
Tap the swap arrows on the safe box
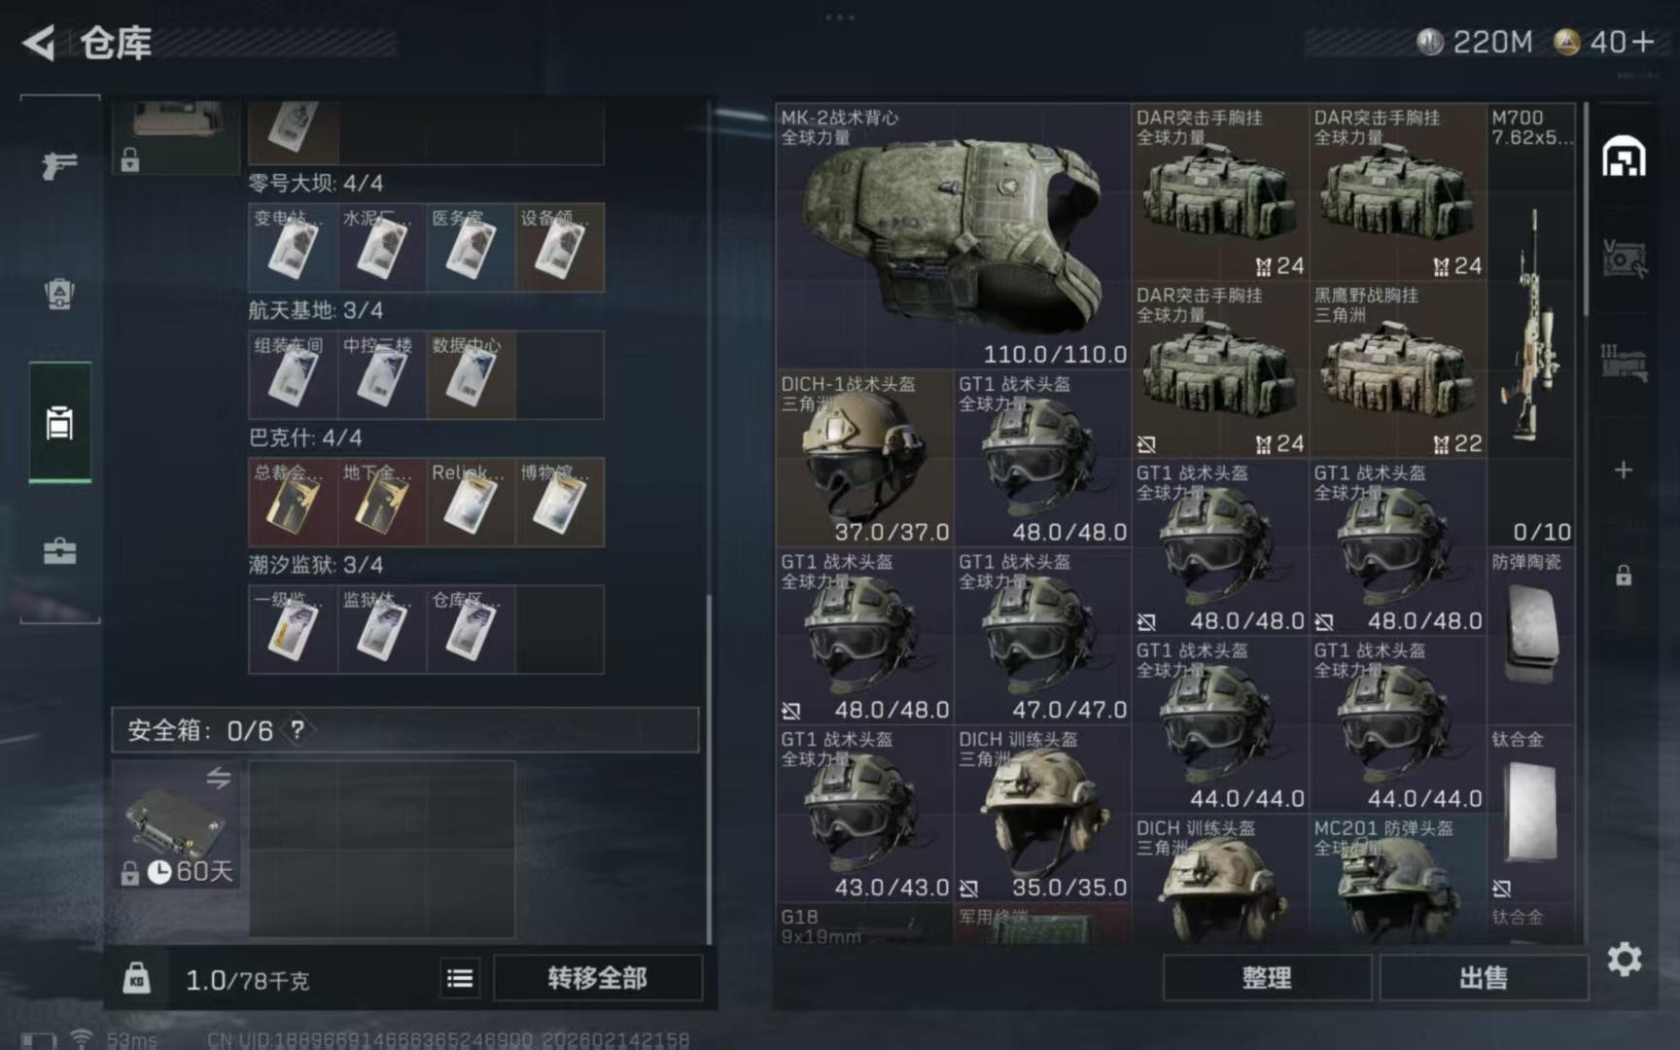[x=218, y=778]
